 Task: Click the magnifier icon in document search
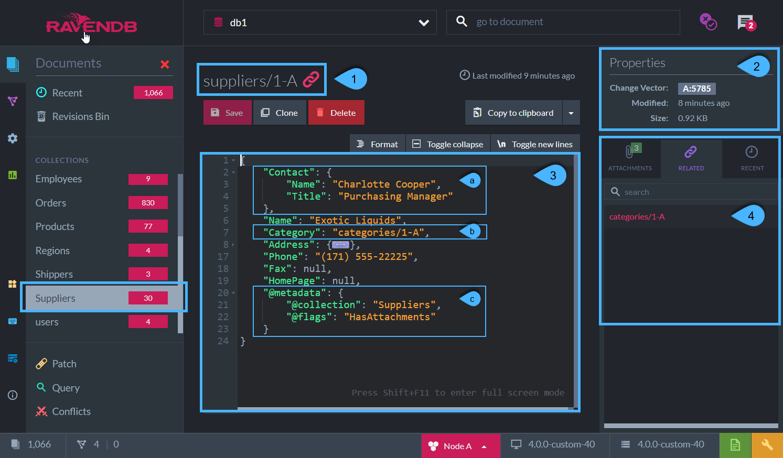(x=462, y=21)
